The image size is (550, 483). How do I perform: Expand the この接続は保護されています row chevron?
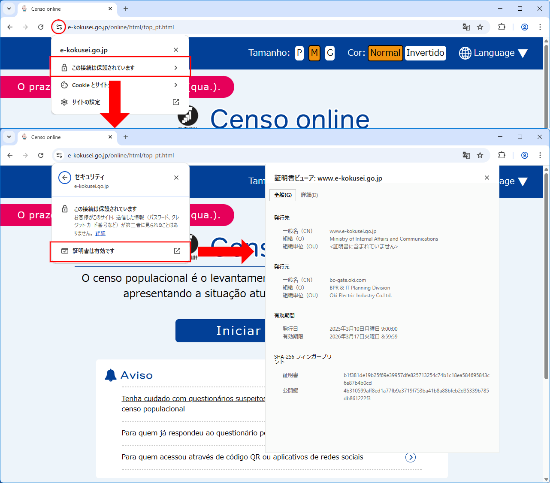coord(176,68)
